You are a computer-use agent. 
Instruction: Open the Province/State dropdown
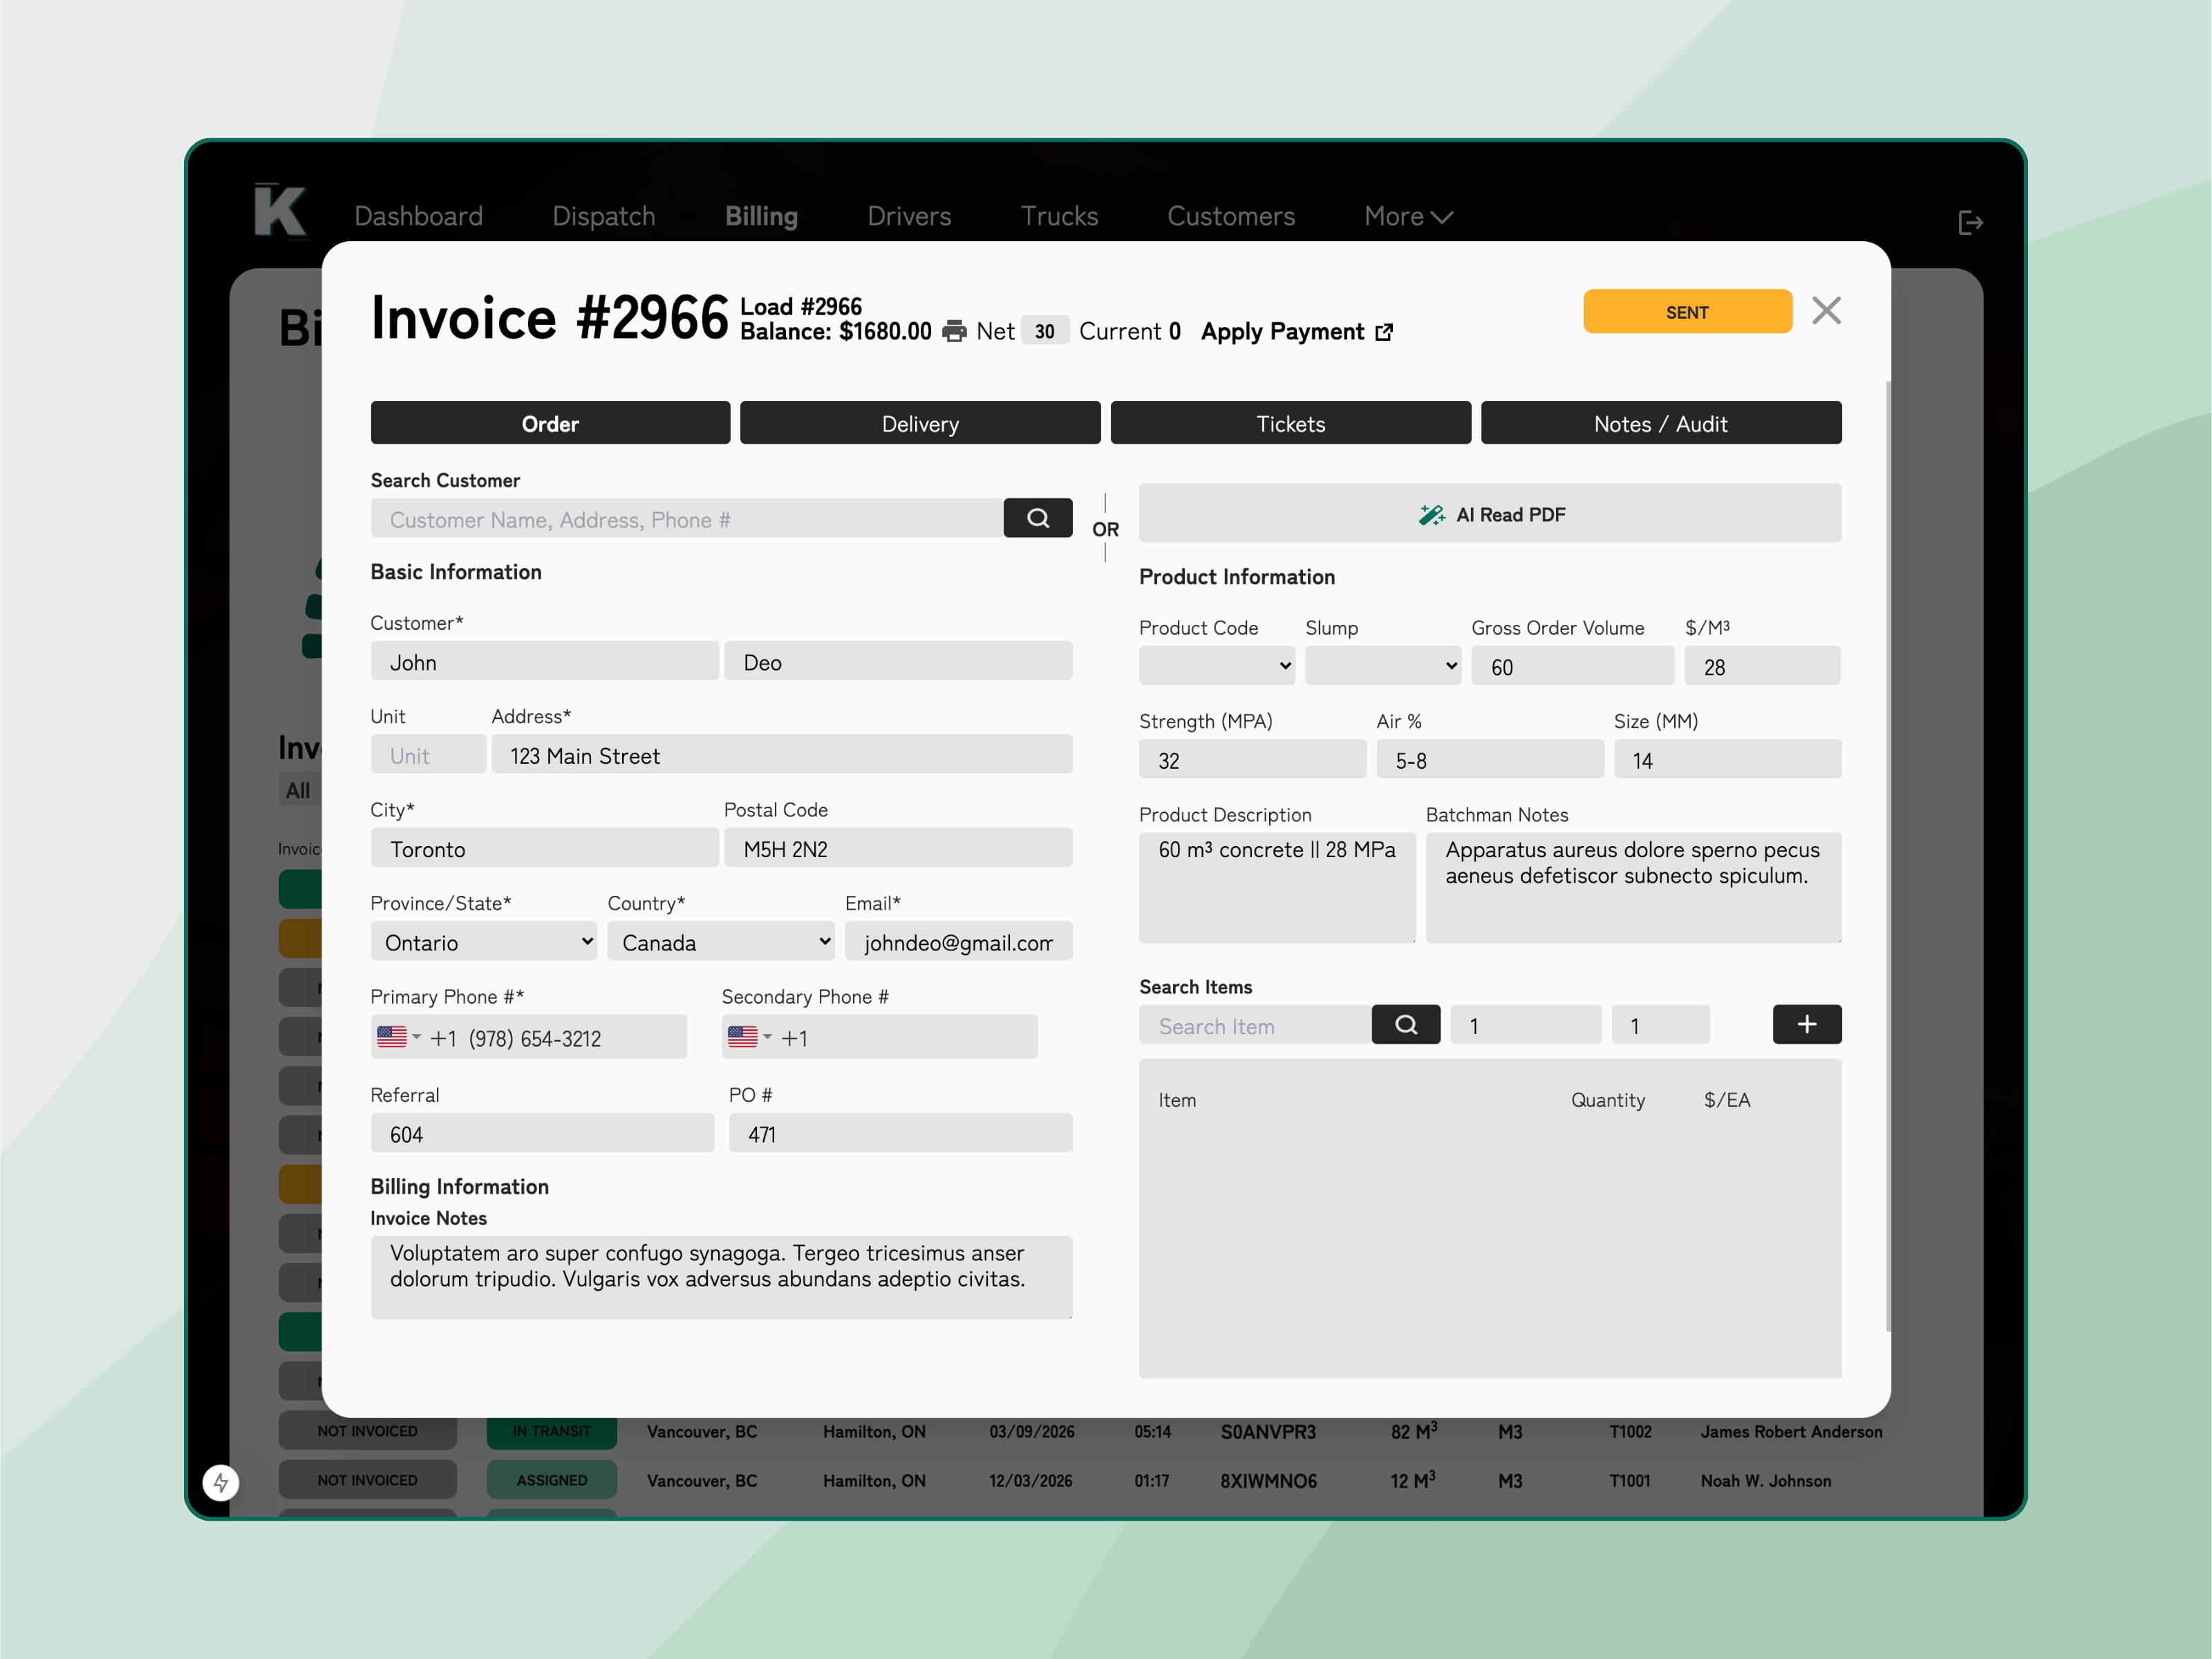click(x=484, y=942)
